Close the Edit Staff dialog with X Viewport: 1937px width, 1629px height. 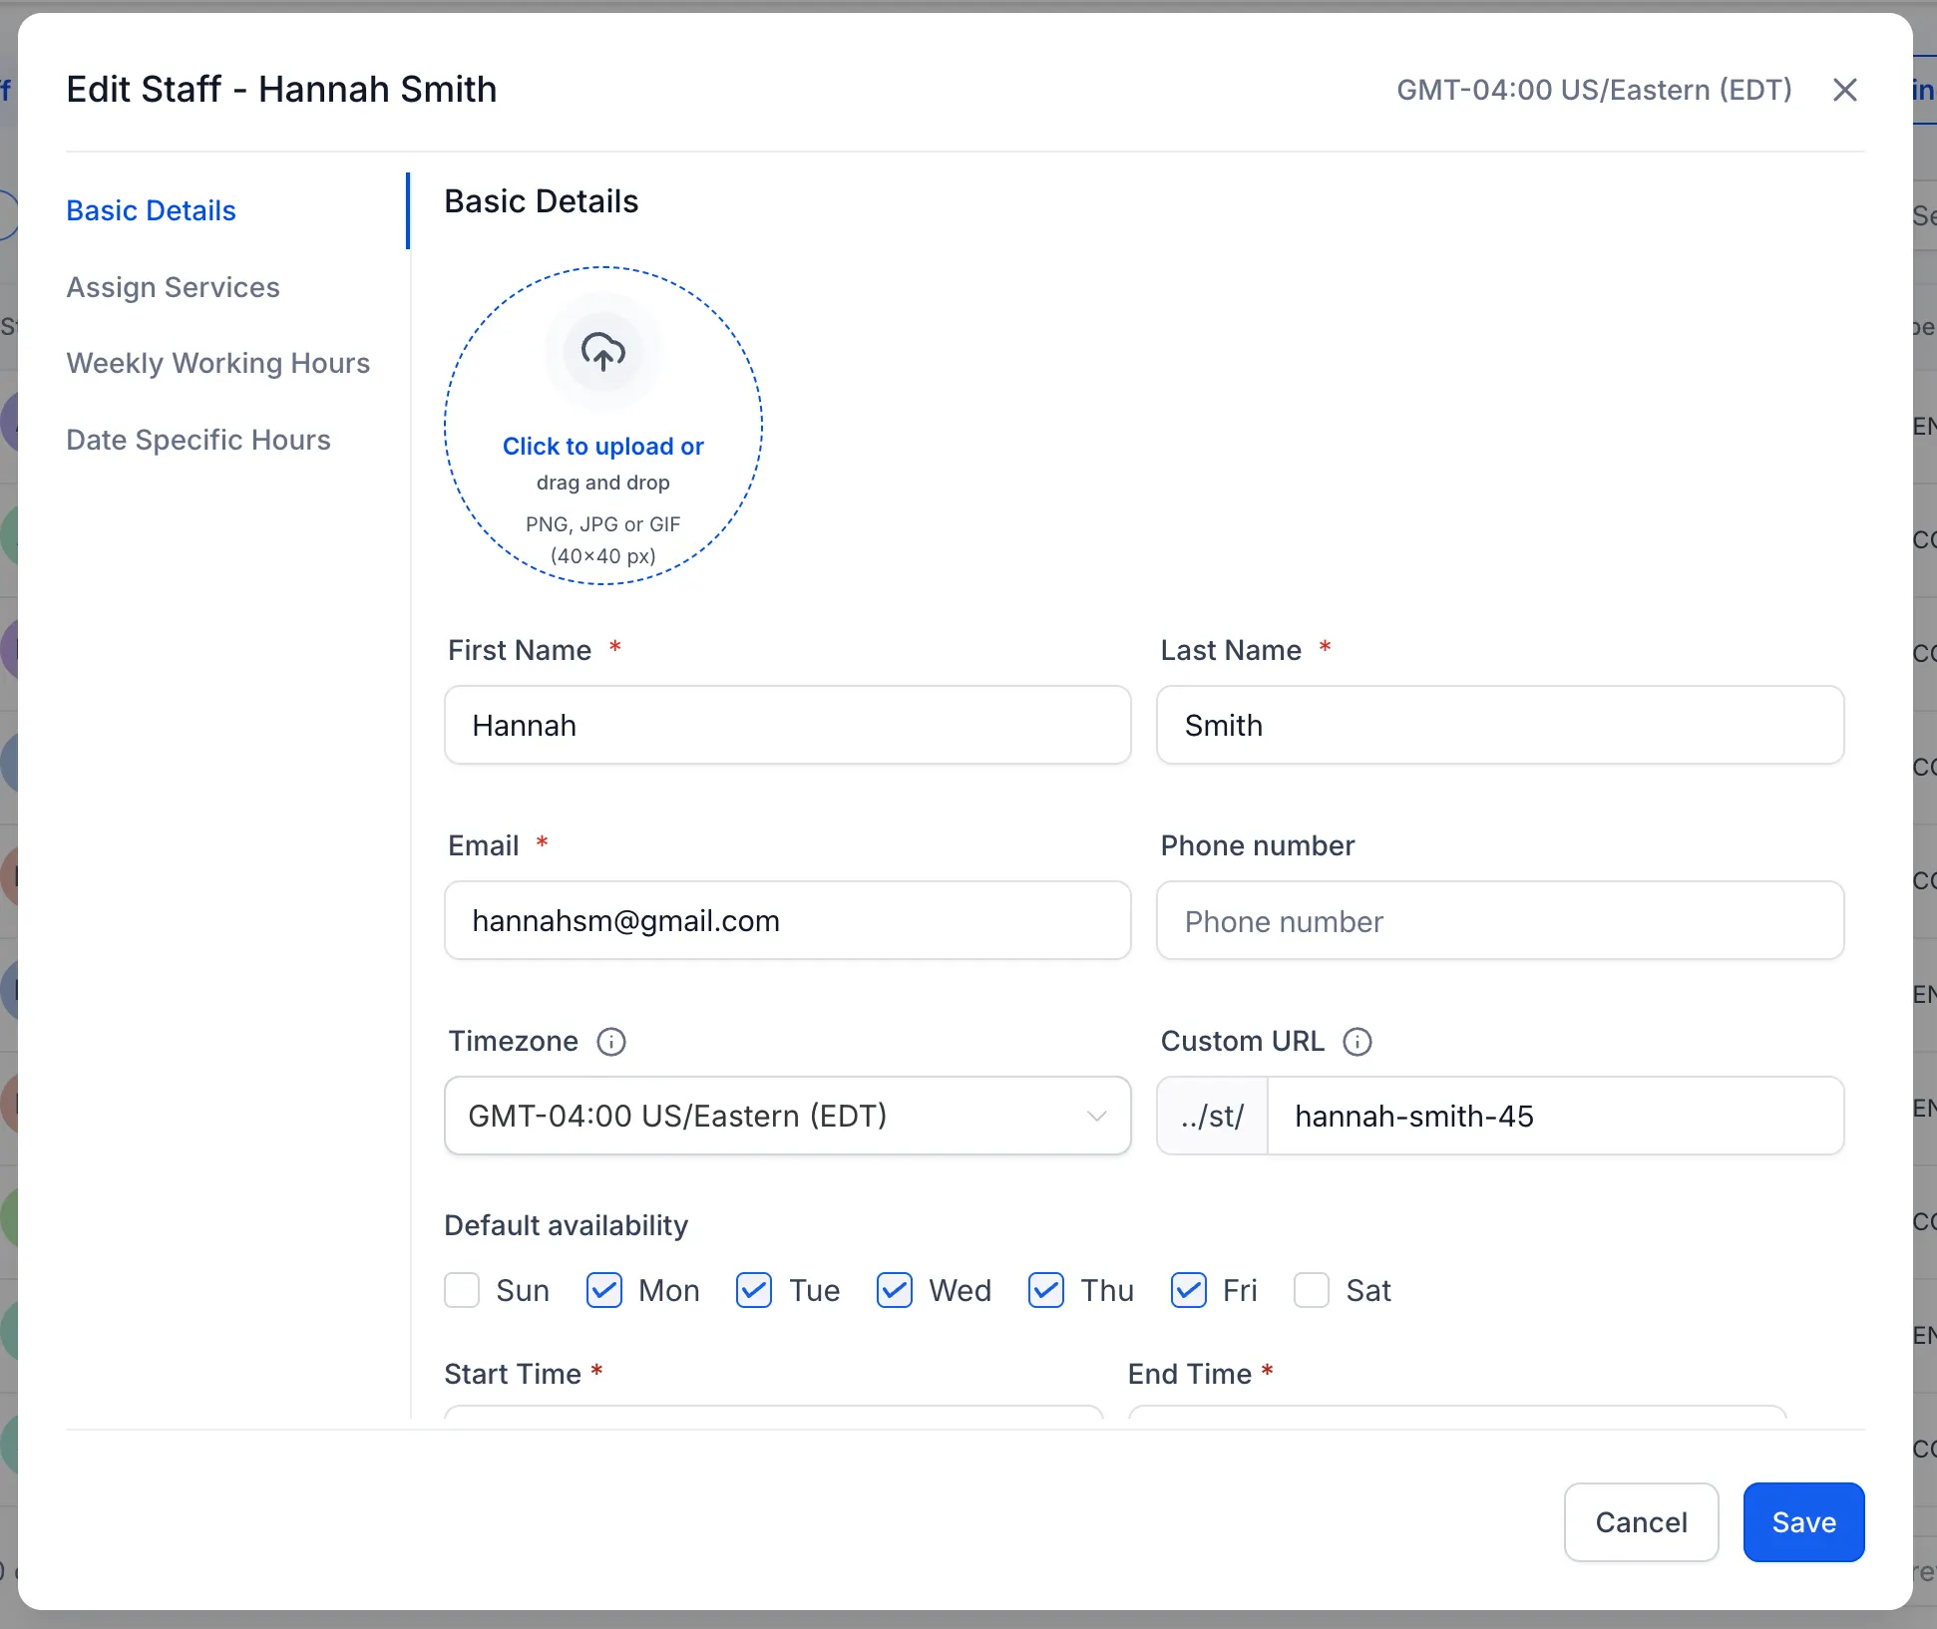click(x=1844, y=90)
